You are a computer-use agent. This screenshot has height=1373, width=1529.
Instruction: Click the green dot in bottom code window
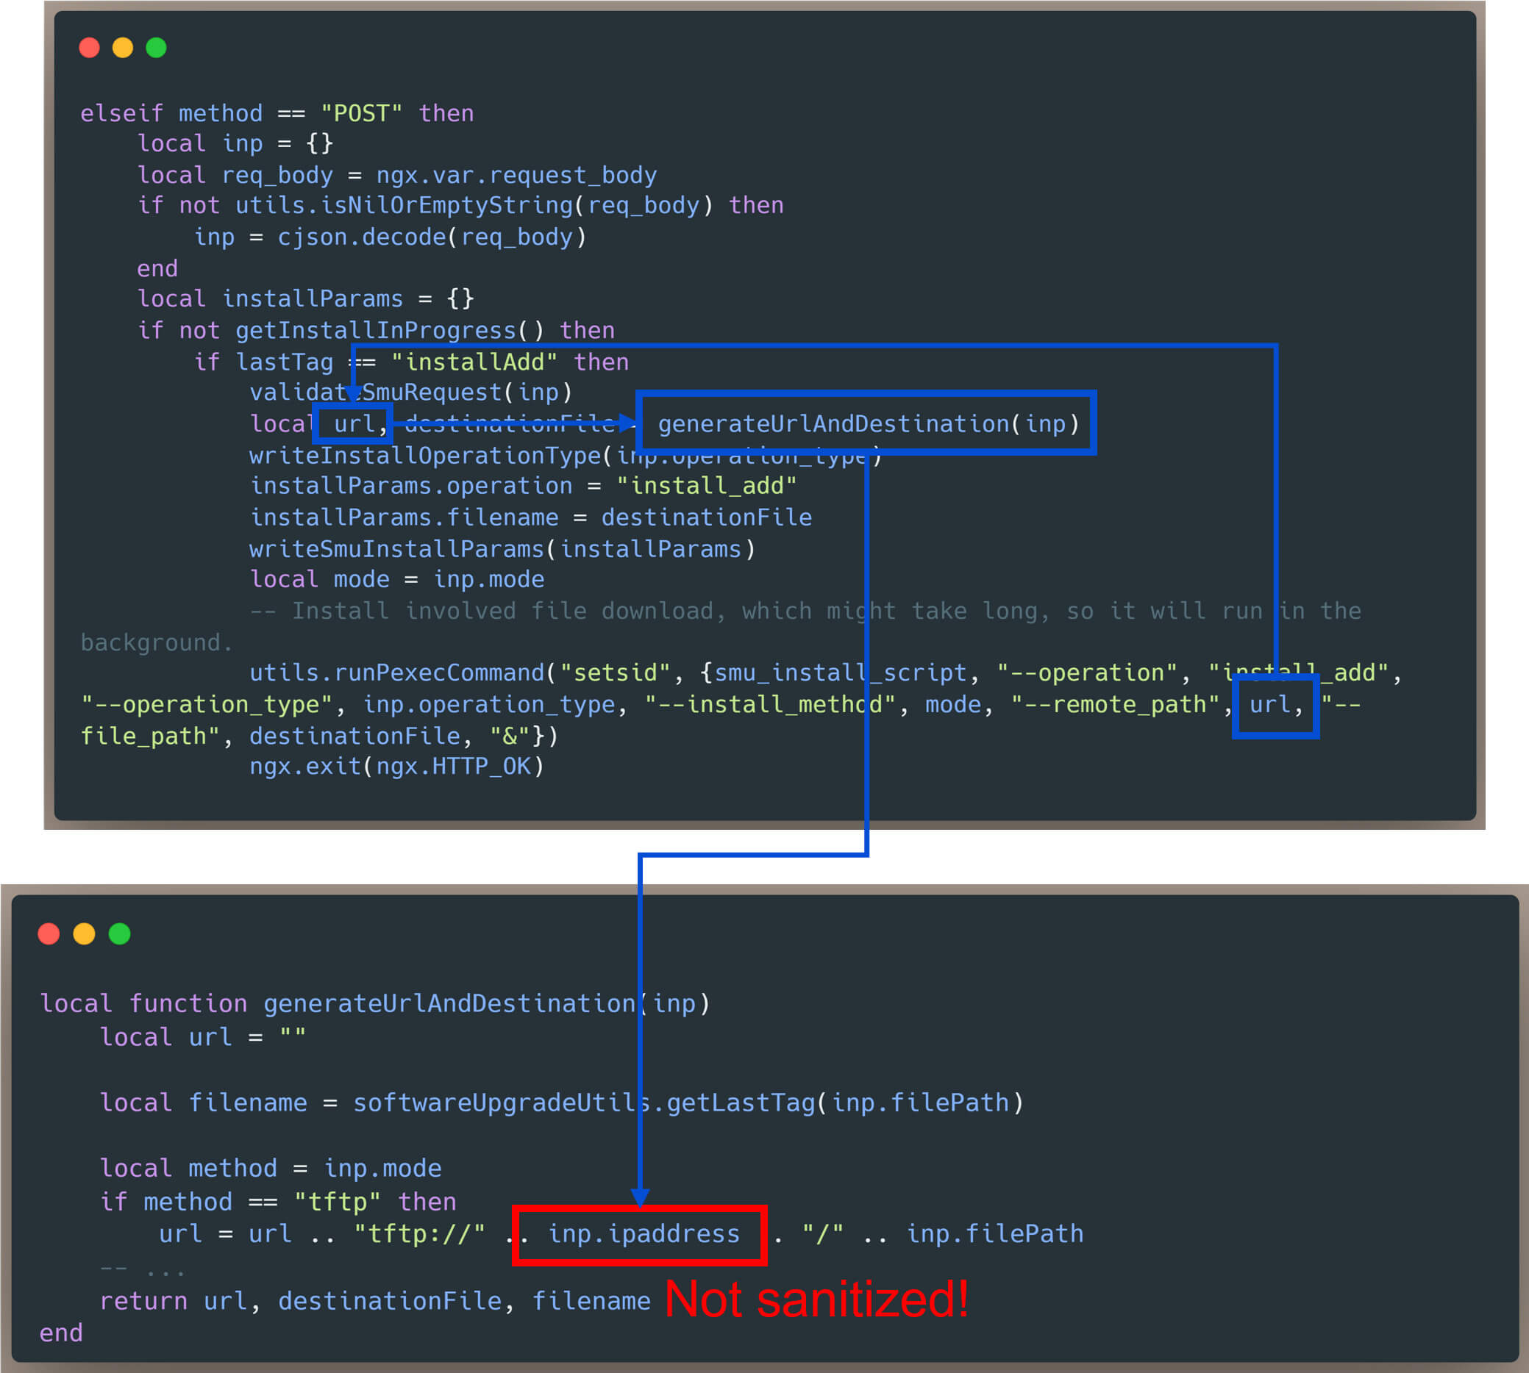click(x=119, y=934)
